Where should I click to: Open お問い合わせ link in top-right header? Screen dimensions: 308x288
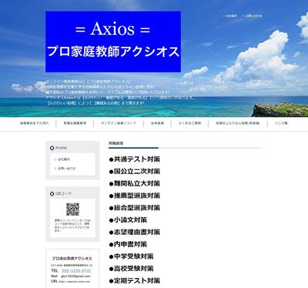click(253, 16)
